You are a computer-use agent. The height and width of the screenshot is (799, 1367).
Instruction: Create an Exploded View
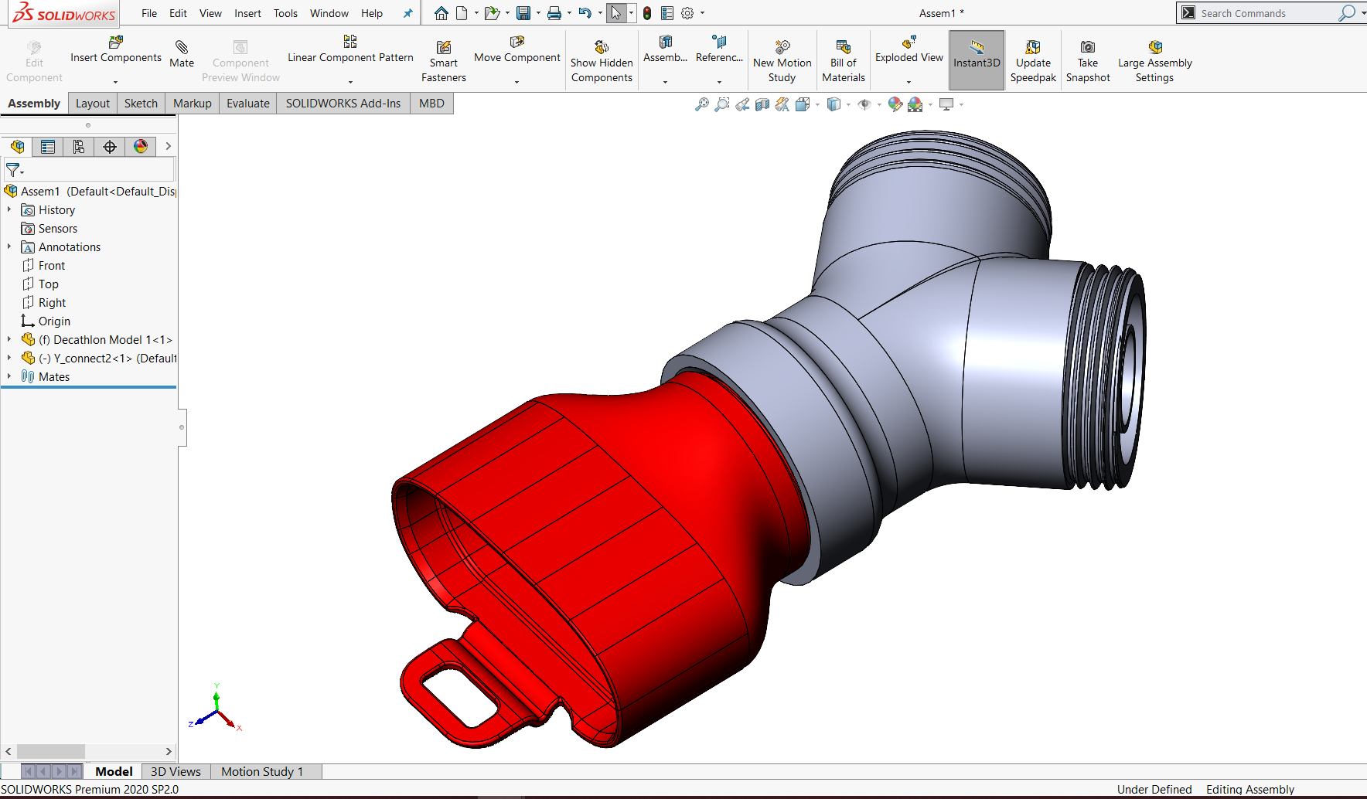[x=909, y=49]
